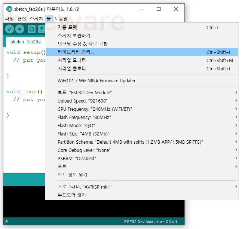
Task: Expand Flash Mode "QIO" submenu
Action: [142, 126]
